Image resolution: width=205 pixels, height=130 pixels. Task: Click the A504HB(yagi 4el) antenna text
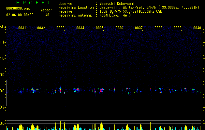pyautogui.click(x=115, y=15)
